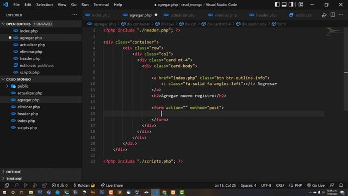Run the file with the editor run/debug icon
348x196 pixels.
pyautogui.click(x=324, y=15)
